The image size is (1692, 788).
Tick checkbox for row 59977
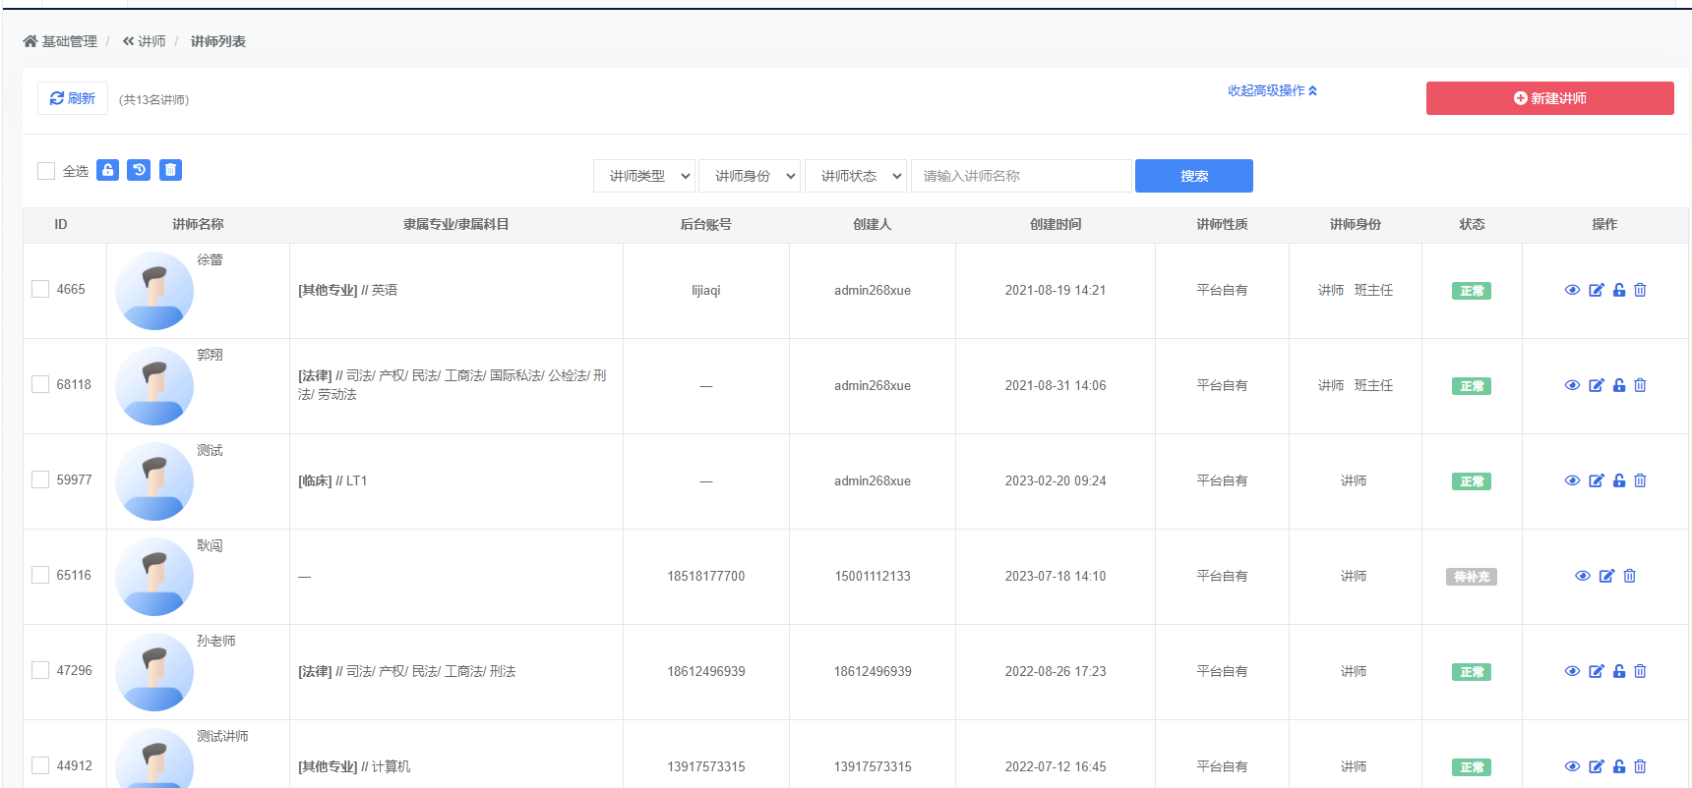tap(40, 479)
